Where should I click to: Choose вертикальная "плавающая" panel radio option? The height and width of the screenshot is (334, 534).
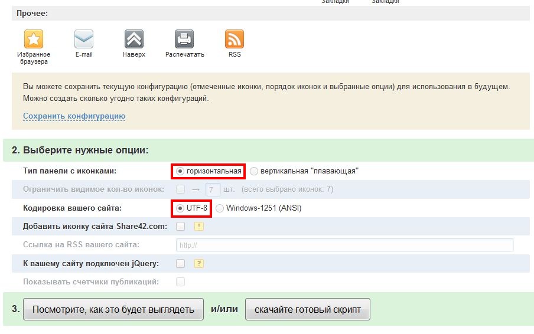point(254,171)
